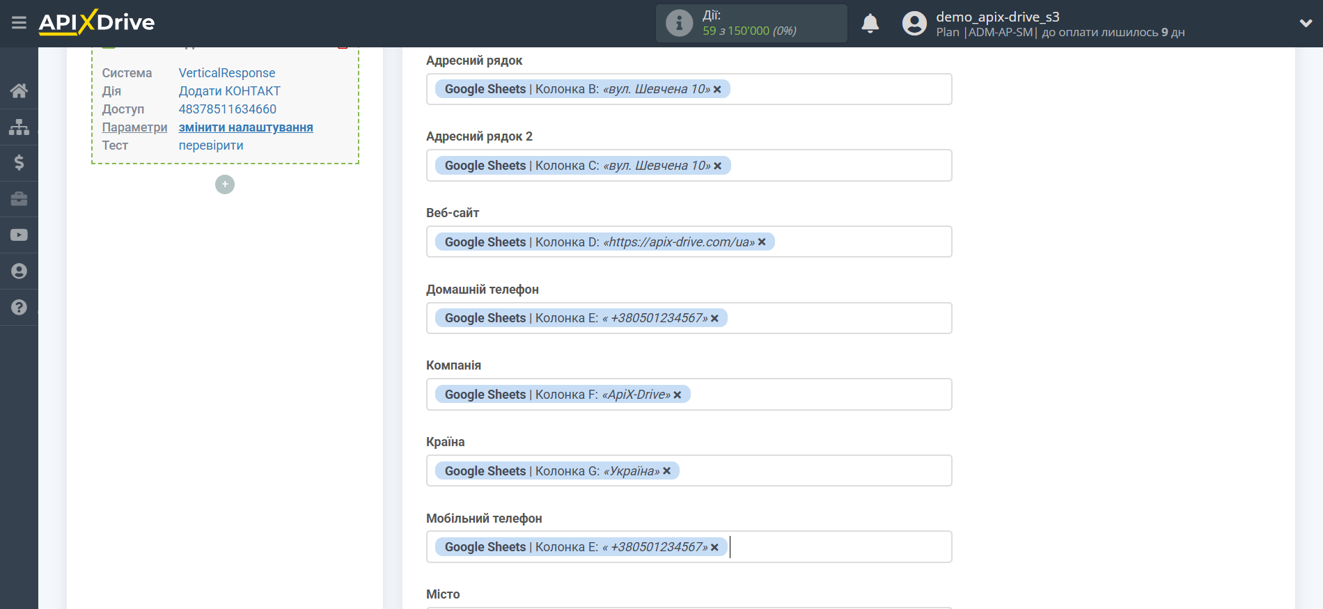The width and height of the screenshot is (1323, 609).
Task: Expand the account dropdown chevron
Action: click(1306, 23)
